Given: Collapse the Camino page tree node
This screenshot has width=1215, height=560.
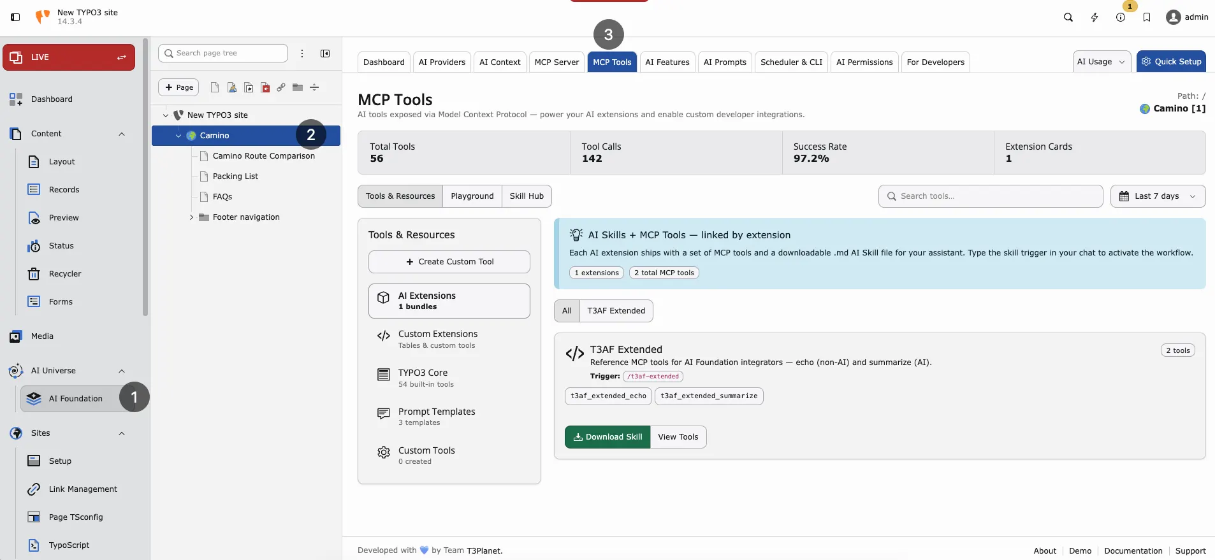Looking at the screenshot, I should coord(178,136).
